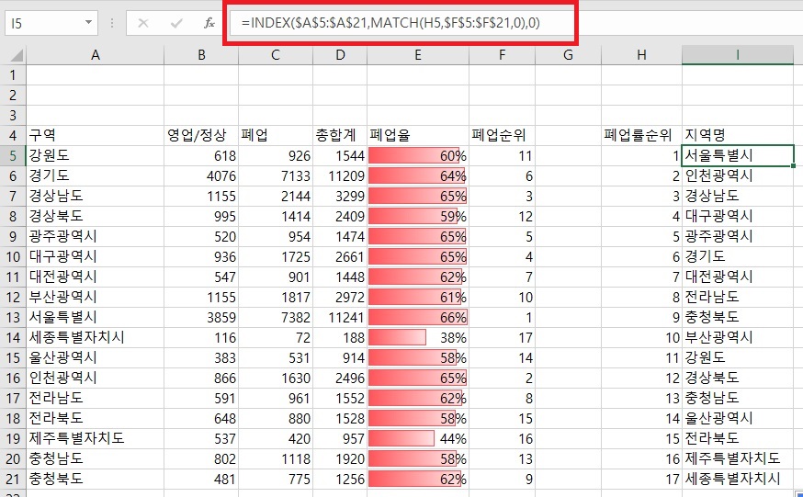Image resolution: width=803 pixels, height=497 pixels.
Task: Click the 44% data bar cell
Action: click(x=418, y=438)
